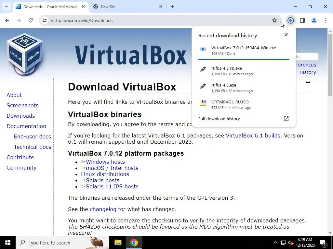333x249 pixels.
Task: Open a new tab with plus button
Action: coord(172,6)
